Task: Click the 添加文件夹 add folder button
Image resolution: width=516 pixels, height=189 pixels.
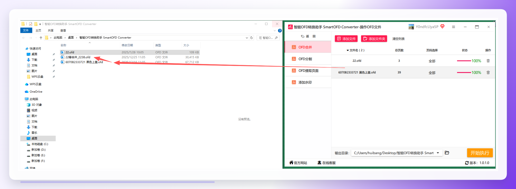Action: pos(374,39)
